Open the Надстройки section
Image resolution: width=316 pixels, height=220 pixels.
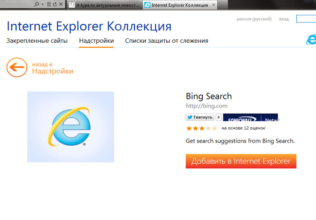pos(96,41)
